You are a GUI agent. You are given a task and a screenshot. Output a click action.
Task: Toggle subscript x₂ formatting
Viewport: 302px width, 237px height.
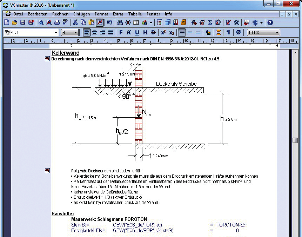pyautogui.click(x=172, y=33)
